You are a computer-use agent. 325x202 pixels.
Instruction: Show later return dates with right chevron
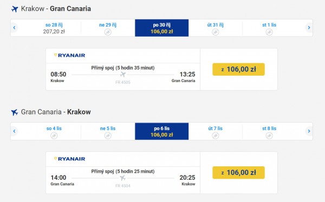[x=309, y=131]
